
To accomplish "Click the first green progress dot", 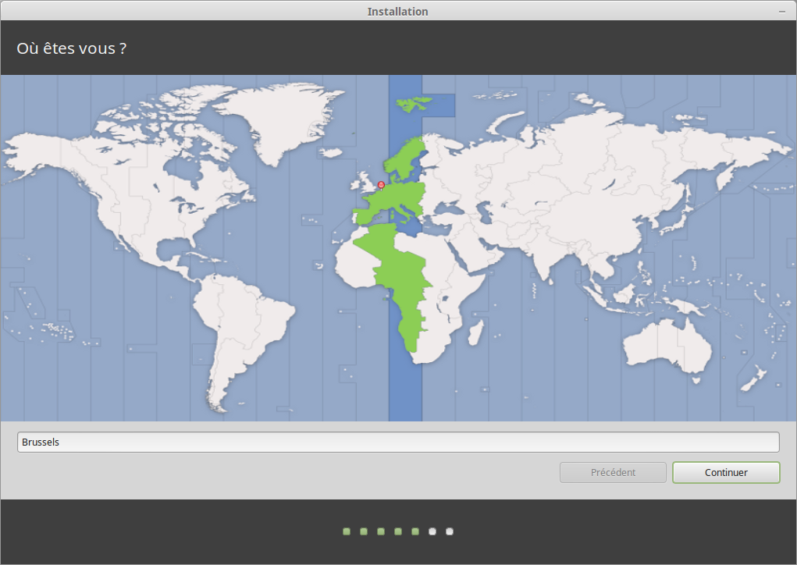I will (x=347, y=531).
